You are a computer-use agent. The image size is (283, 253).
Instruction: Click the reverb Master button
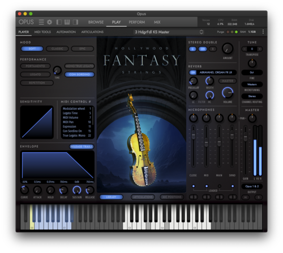pos(228,81)
